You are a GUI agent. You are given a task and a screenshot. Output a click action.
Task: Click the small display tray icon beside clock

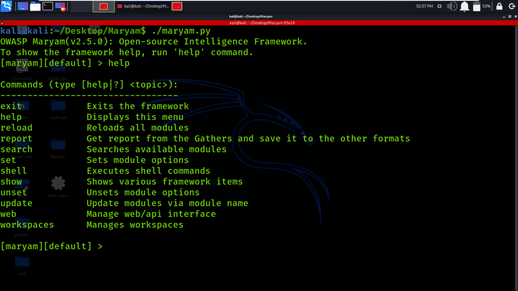(439, 6)
